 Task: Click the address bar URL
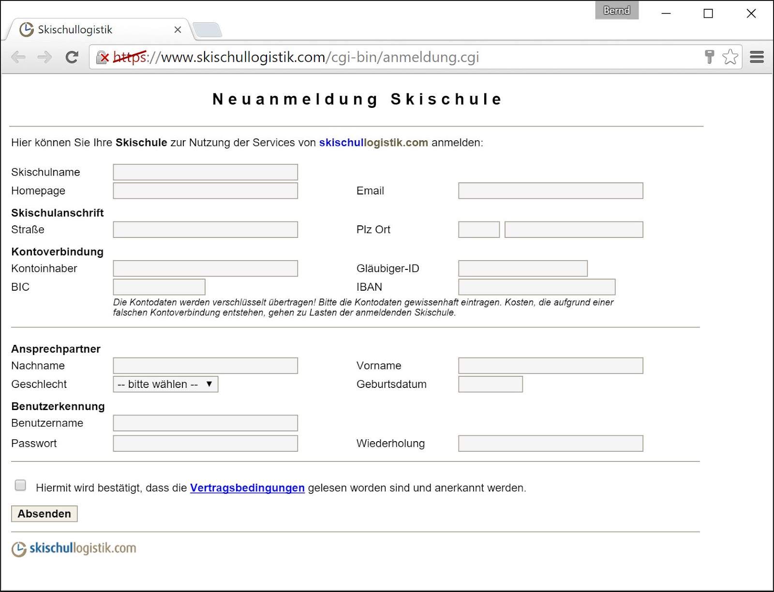pyautogui.click(x=296, y=57)
